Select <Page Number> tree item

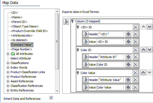click(21, 49)
